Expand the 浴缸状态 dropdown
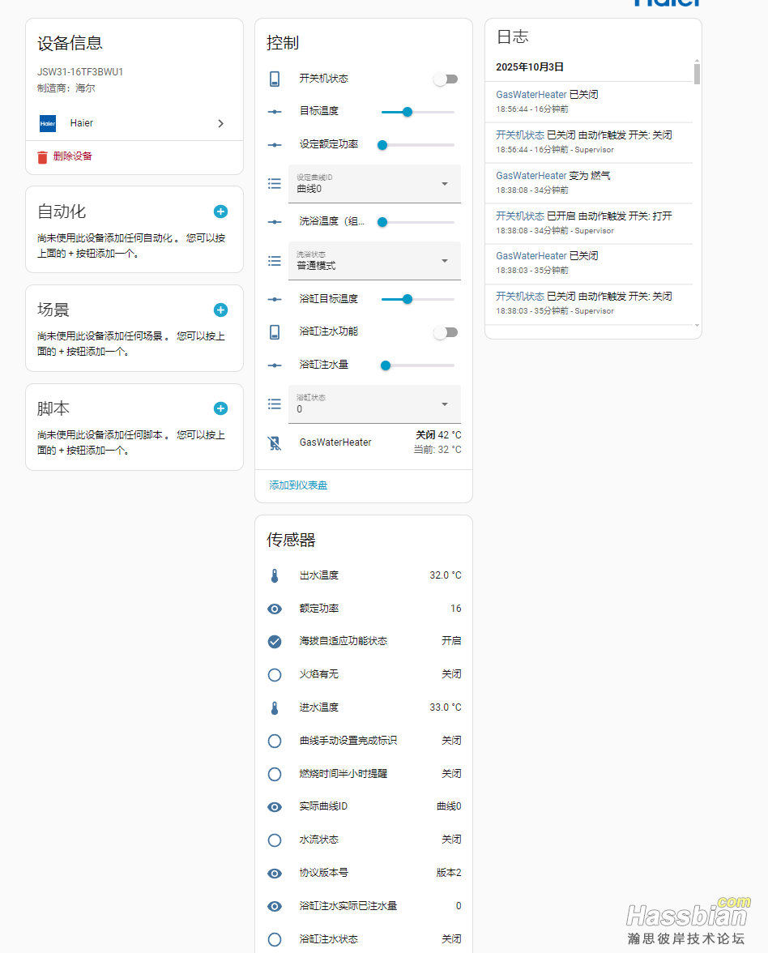This screenshot has width=768, height=953. click(374, 404)
